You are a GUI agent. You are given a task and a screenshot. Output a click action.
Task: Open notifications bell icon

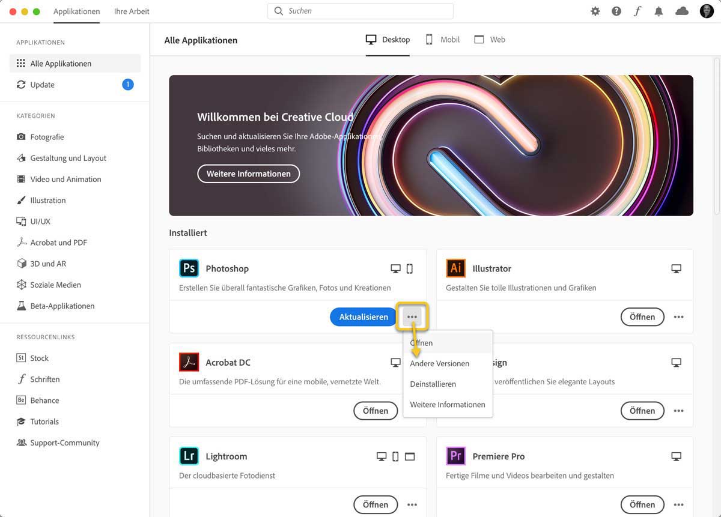click(x=659, y=11)
